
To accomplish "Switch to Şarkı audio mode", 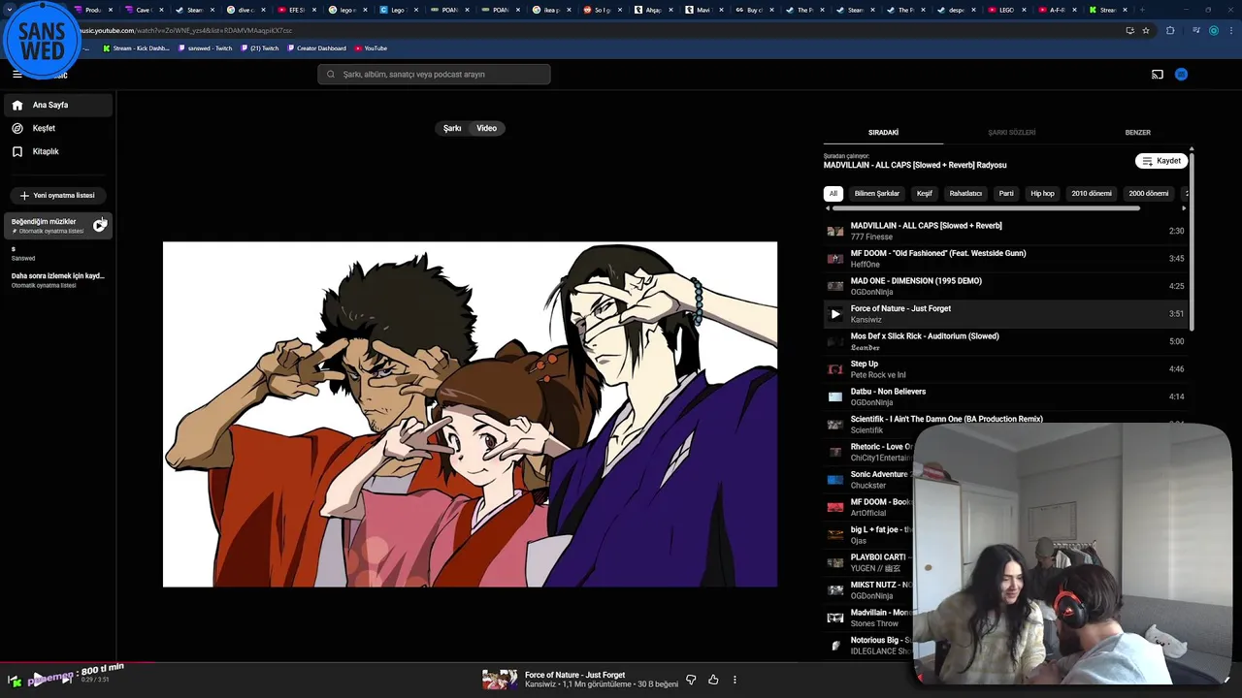I will 452,128.
